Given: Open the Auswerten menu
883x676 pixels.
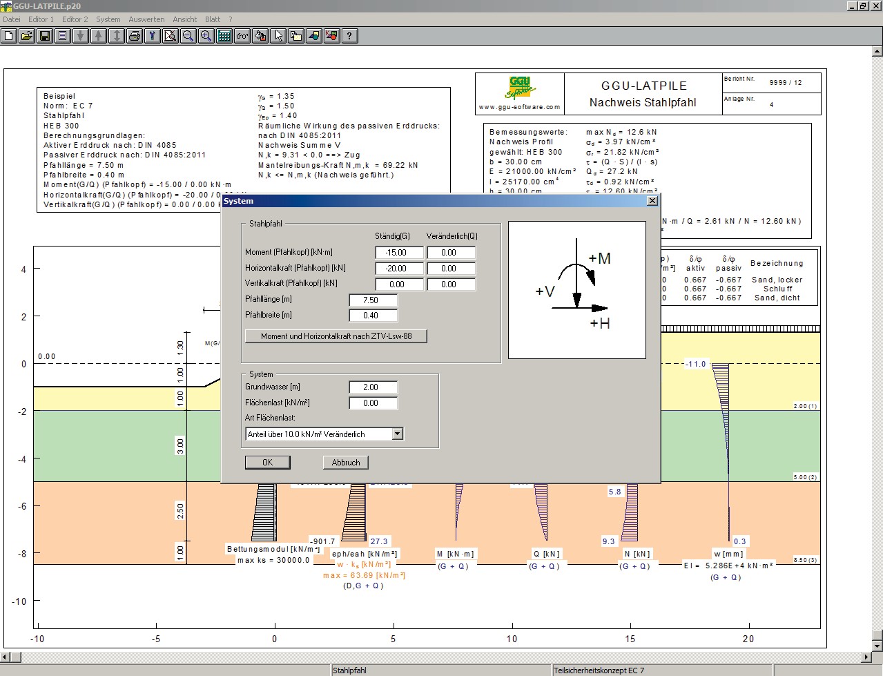Looking at the screenshot, I should [x=146, y=19].
